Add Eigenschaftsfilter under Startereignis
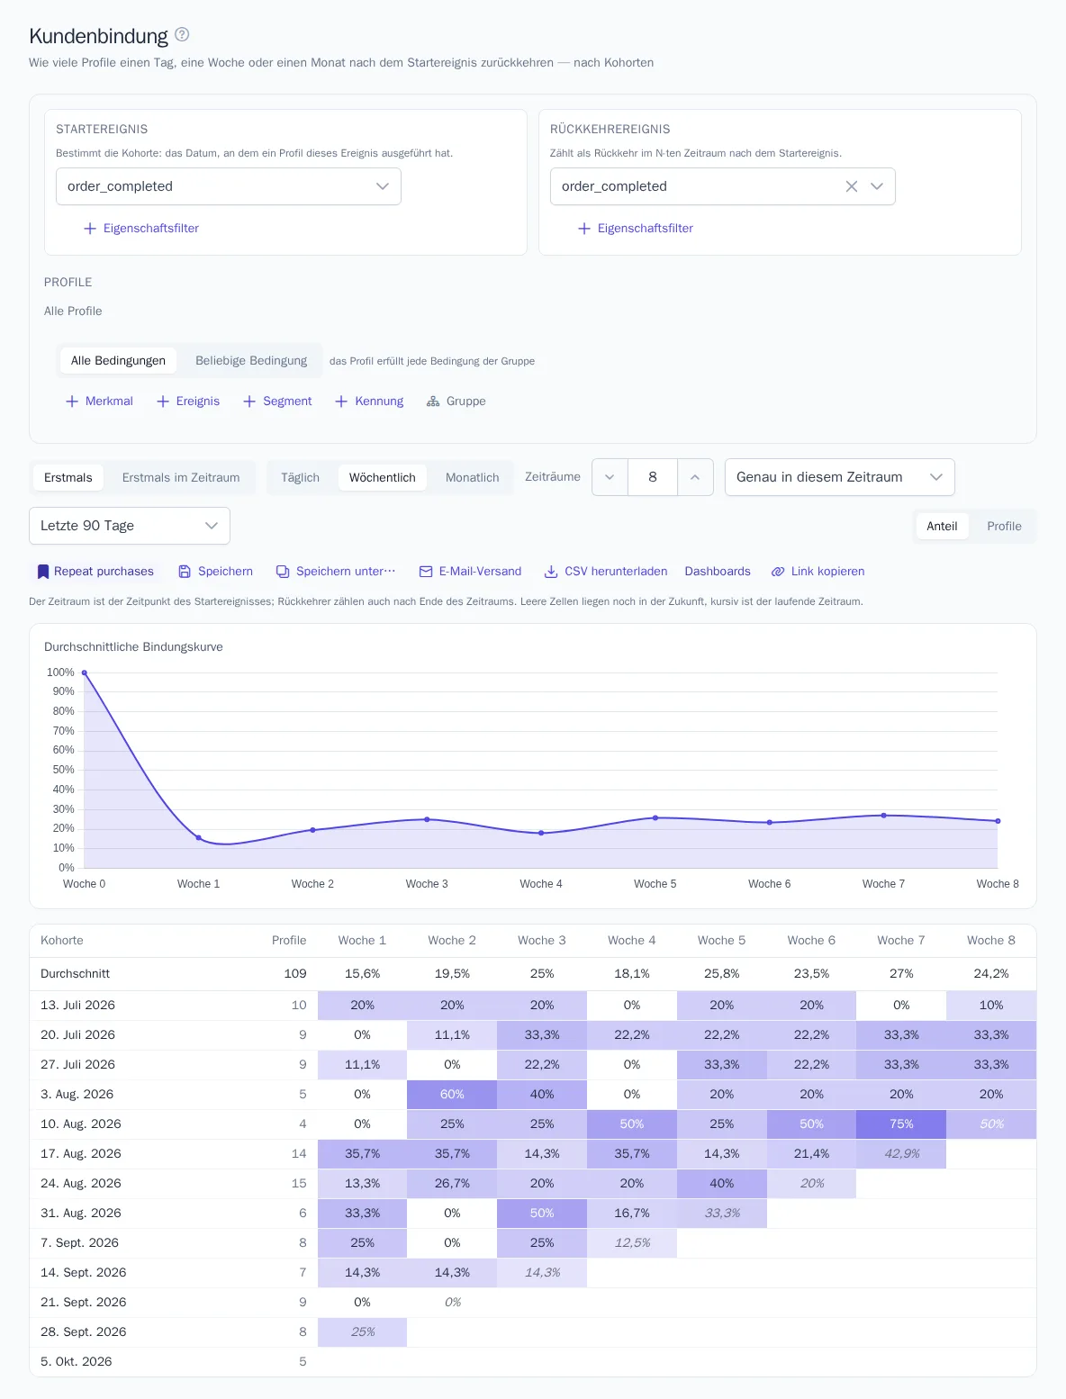Viewport: 1066px width, 1399px height. click(x=141, y=229)
